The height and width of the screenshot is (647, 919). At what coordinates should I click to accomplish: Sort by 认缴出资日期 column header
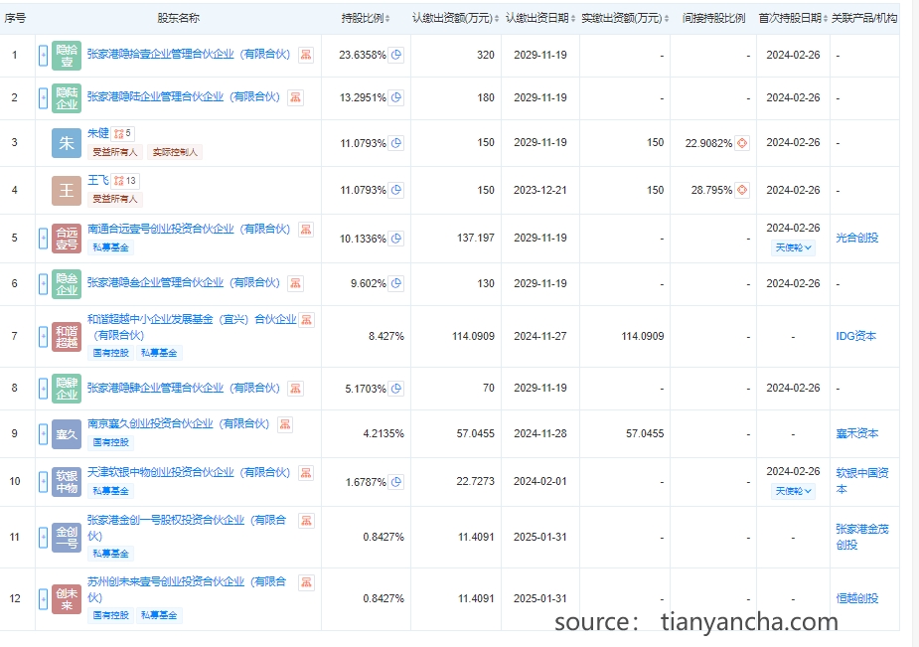pyautogui.click(x=539, y=19)
